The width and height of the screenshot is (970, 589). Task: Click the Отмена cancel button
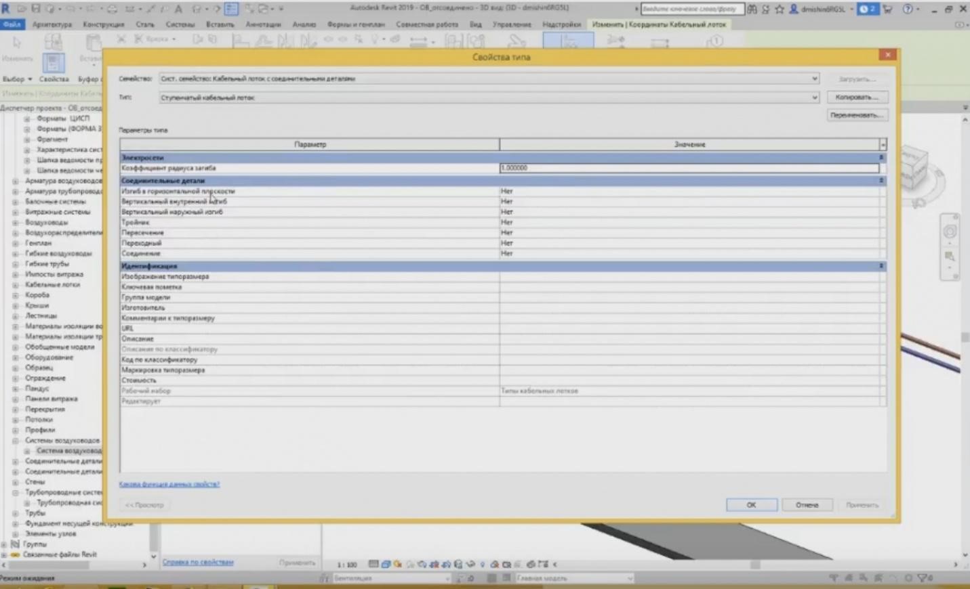point(807,505)
